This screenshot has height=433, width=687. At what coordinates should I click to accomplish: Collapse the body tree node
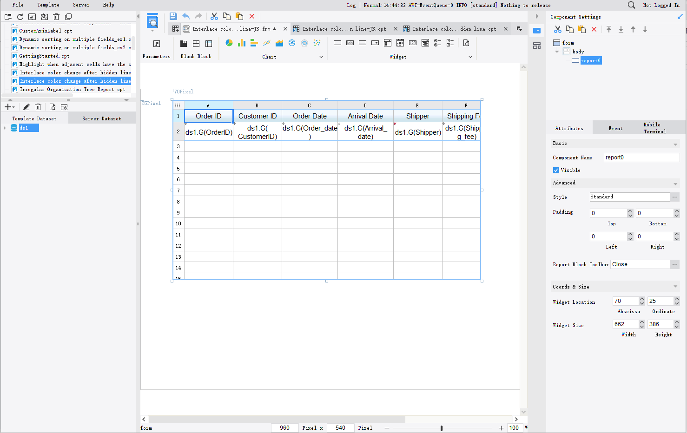point(557,52)
